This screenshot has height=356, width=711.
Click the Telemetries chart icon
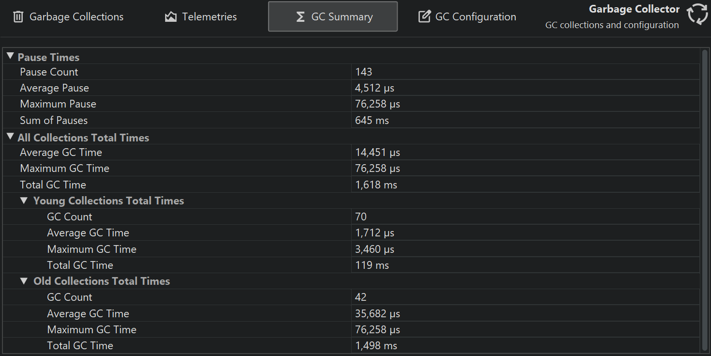point(170,17)
